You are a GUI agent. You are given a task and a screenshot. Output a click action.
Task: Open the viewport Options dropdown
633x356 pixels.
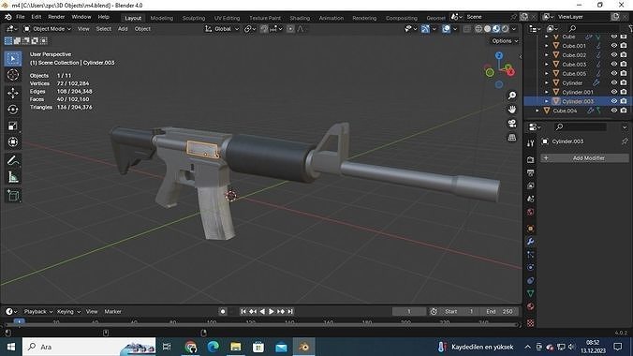click(505, 41)
